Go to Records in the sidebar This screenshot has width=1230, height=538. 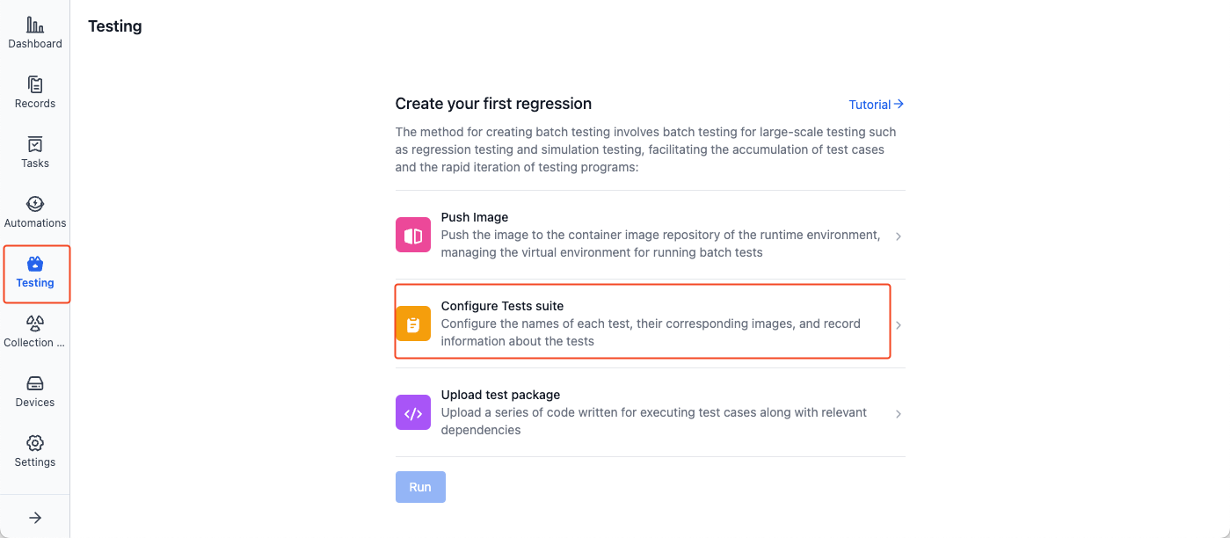click(x=35, y=85)
